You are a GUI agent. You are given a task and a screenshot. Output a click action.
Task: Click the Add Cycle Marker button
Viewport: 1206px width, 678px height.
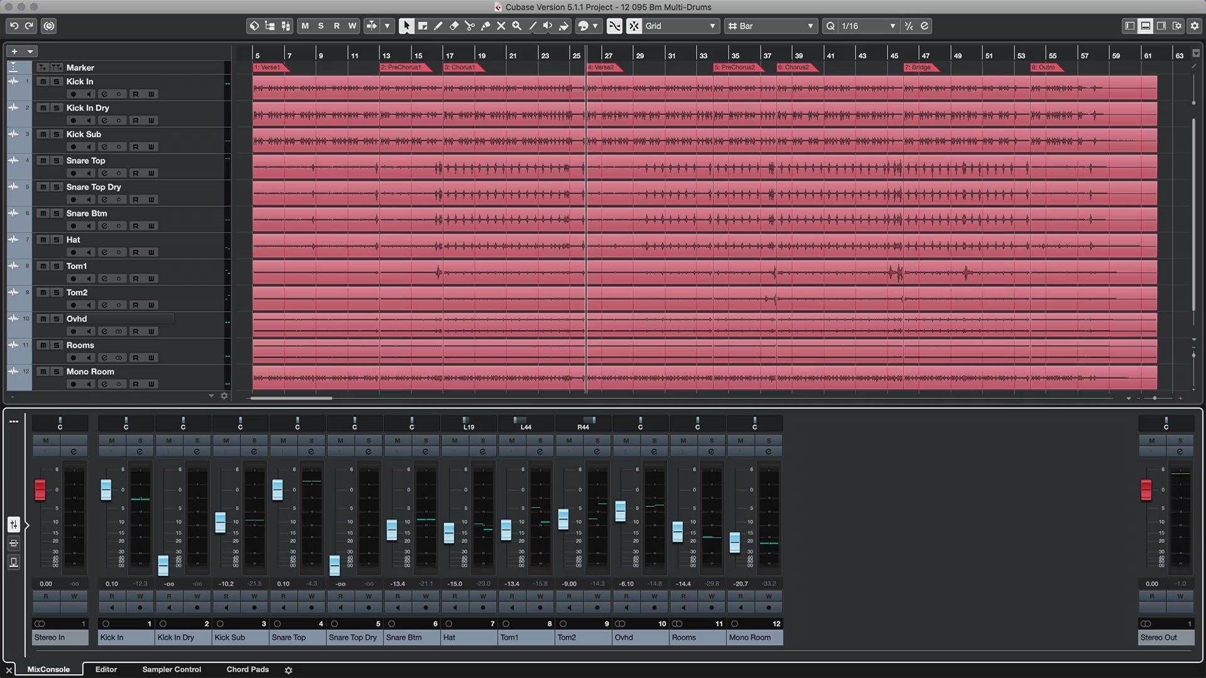coord(57,67)
